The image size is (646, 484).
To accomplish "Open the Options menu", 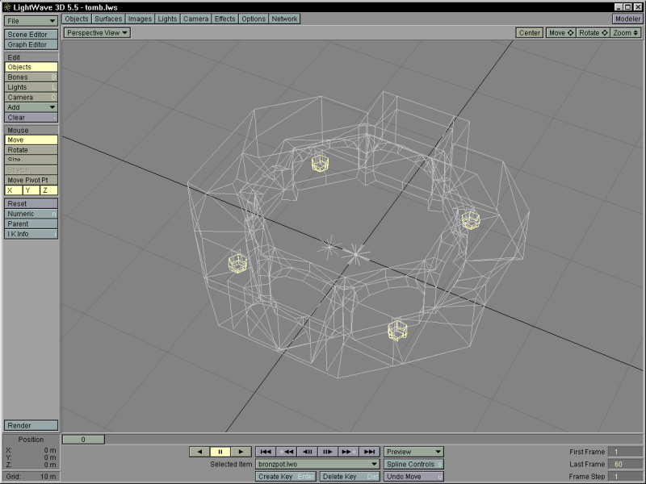I will (x=253, y=19).
